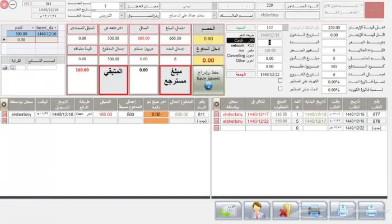The image size is (392, 224).
Task: Open the dropdown showing value 1
Action: [x=122, y=6]
